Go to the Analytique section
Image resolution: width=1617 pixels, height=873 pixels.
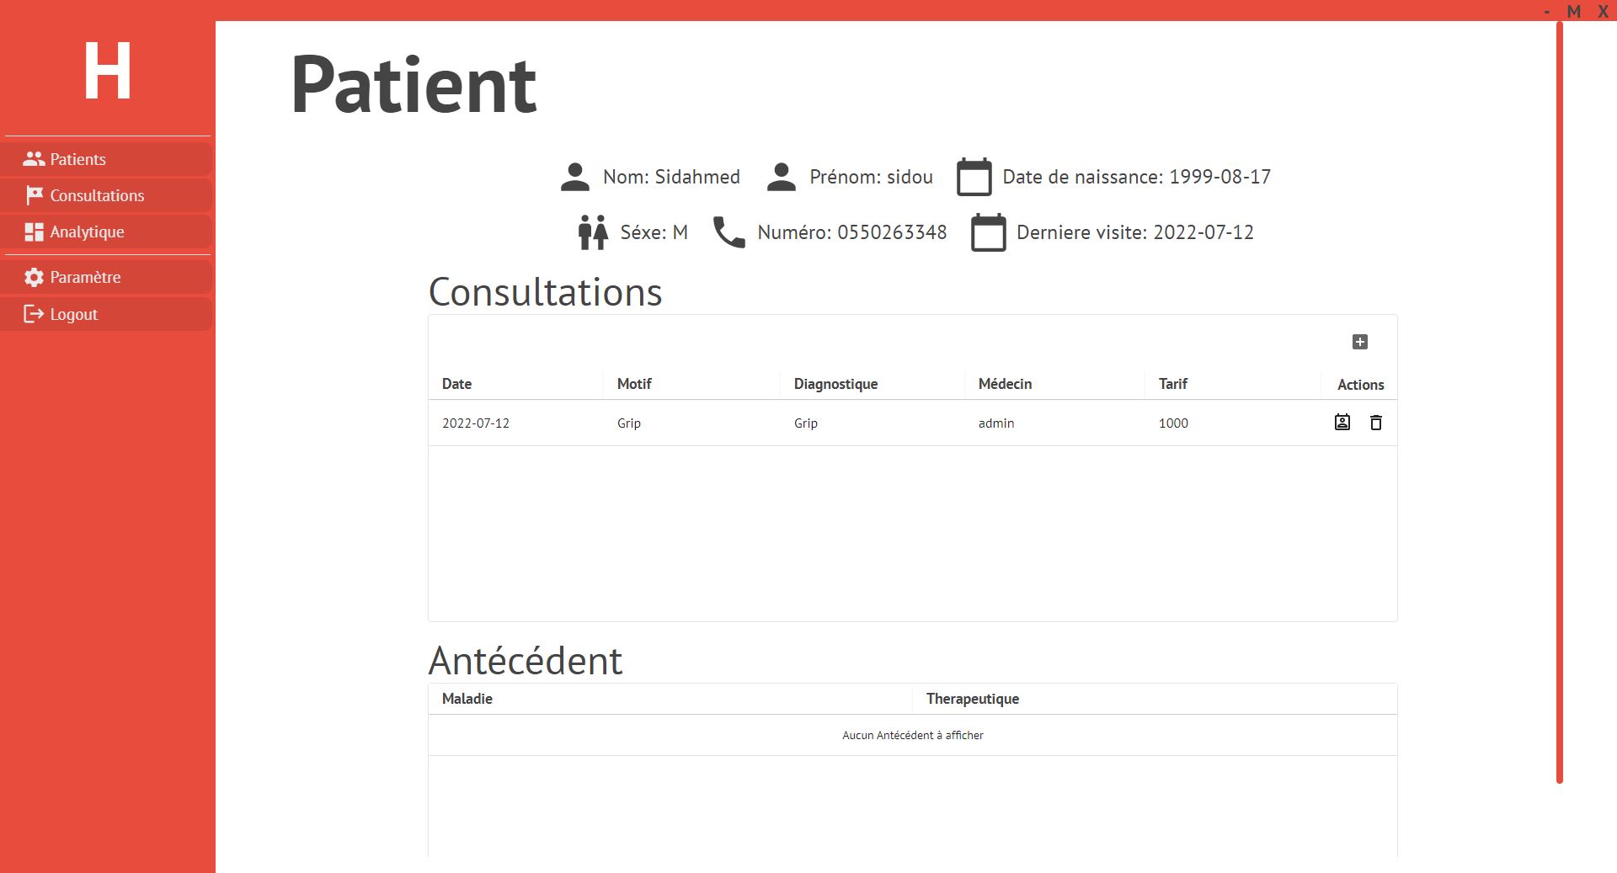coord(106,232)
